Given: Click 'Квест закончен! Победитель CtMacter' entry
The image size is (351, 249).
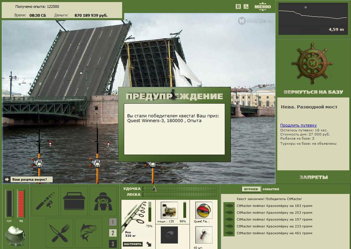Looking at the screenshot, I should coord(269,199).
